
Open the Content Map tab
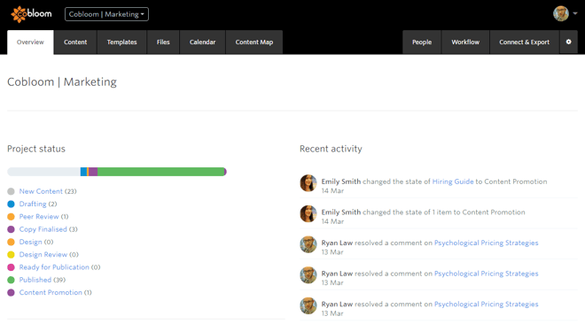click(254, 42)
